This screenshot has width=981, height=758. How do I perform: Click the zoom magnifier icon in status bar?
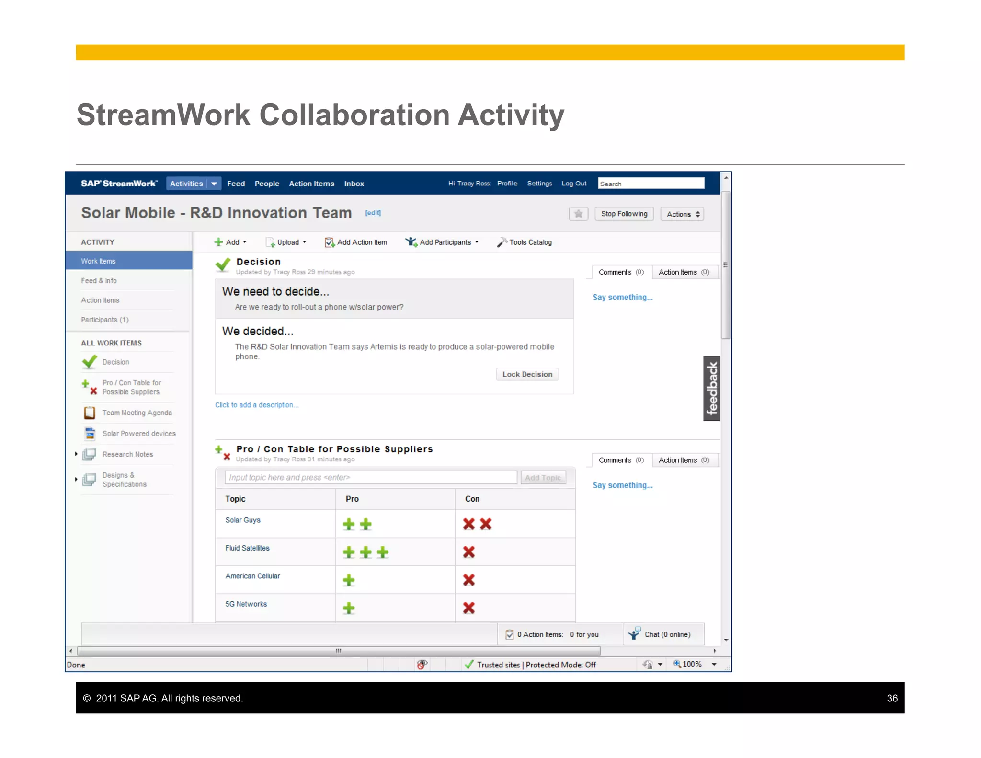[677, 664]
